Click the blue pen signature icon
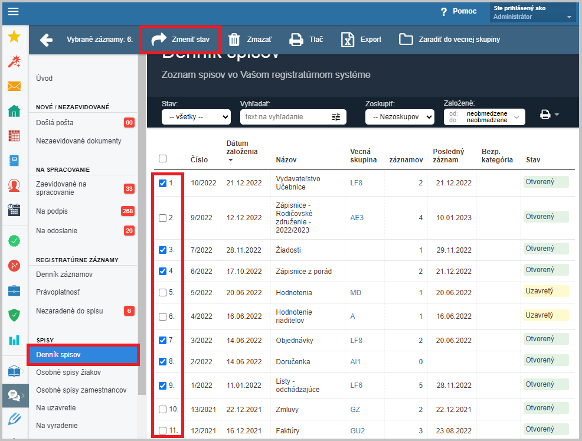This screenshot has width=582, height=441. pos(14,419)
